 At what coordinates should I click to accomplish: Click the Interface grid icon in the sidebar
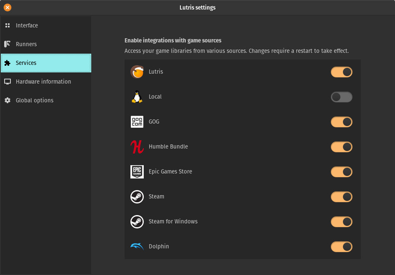point(7,25)
